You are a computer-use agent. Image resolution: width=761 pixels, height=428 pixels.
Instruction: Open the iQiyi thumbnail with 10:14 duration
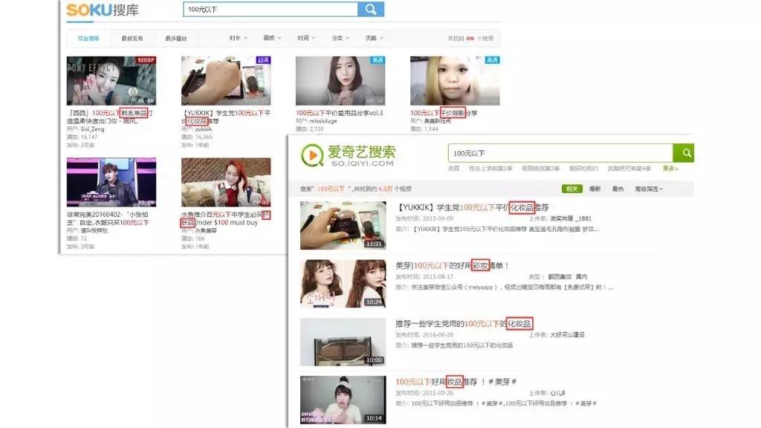click(x=343, y=400)
